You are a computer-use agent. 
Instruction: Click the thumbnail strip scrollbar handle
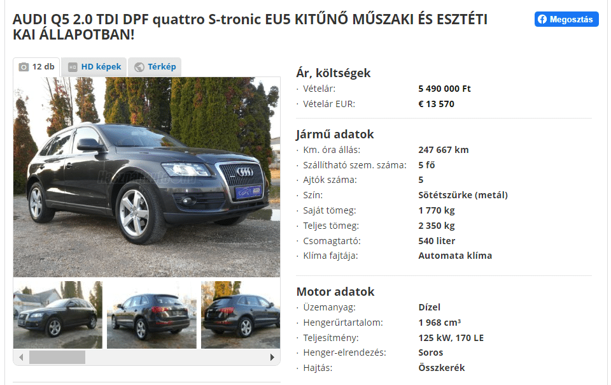click(57, 358)
